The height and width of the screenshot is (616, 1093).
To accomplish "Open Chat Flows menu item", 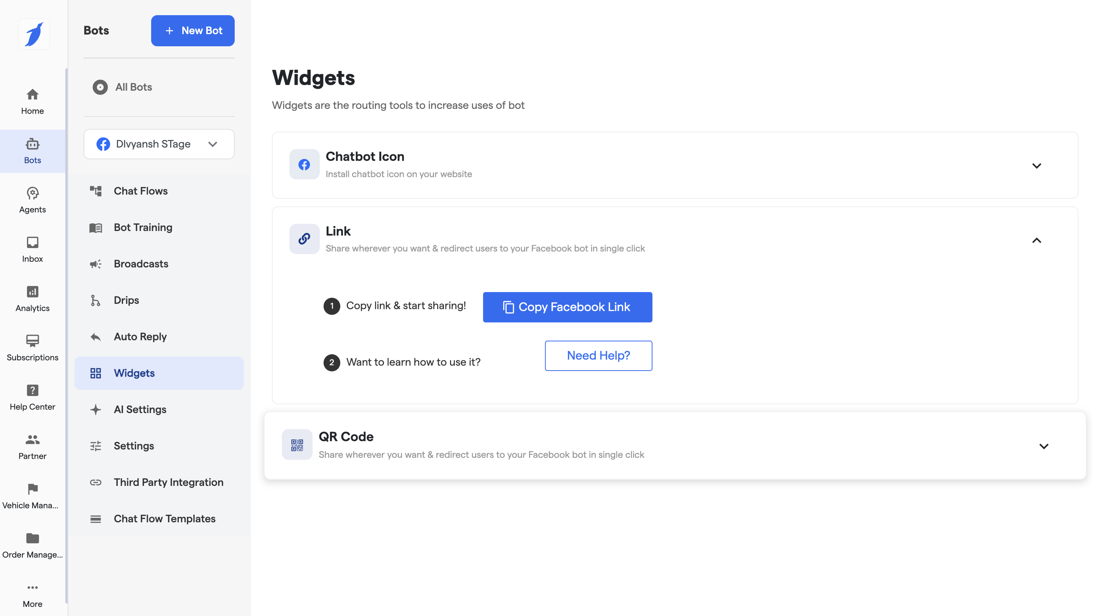I will tap(141, 191).
